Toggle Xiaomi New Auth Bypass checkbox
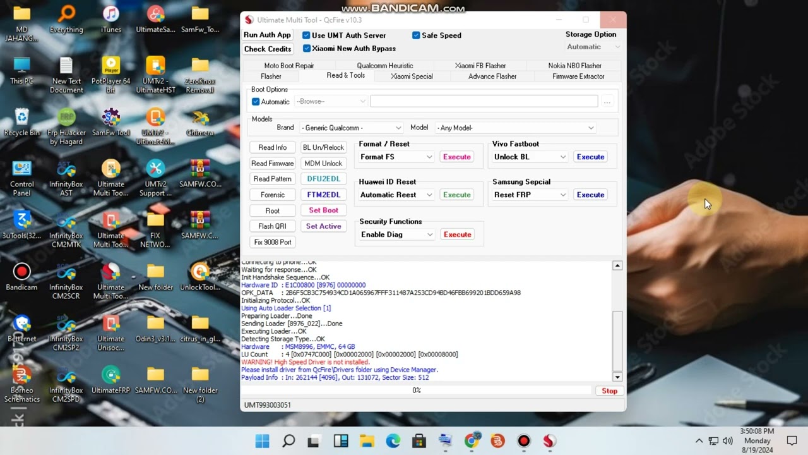The image size is (808, 455). (306, 48)
